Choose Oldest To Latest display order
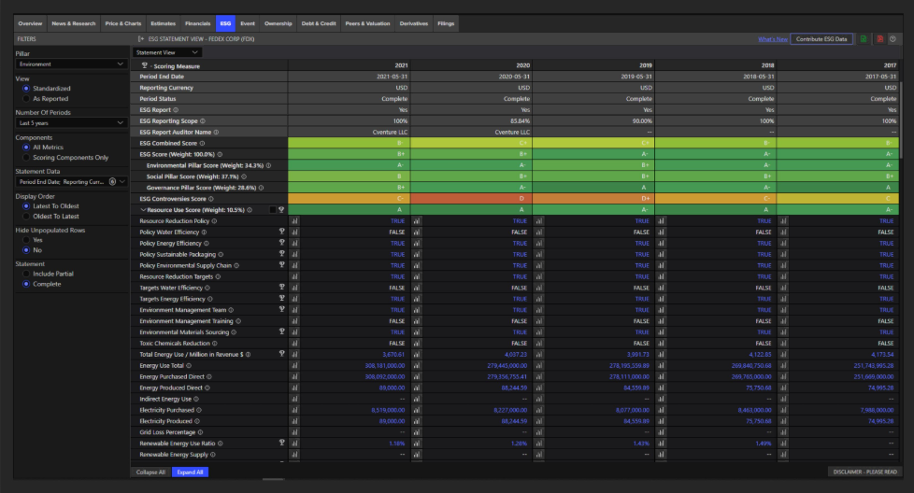 coord(27,217)
